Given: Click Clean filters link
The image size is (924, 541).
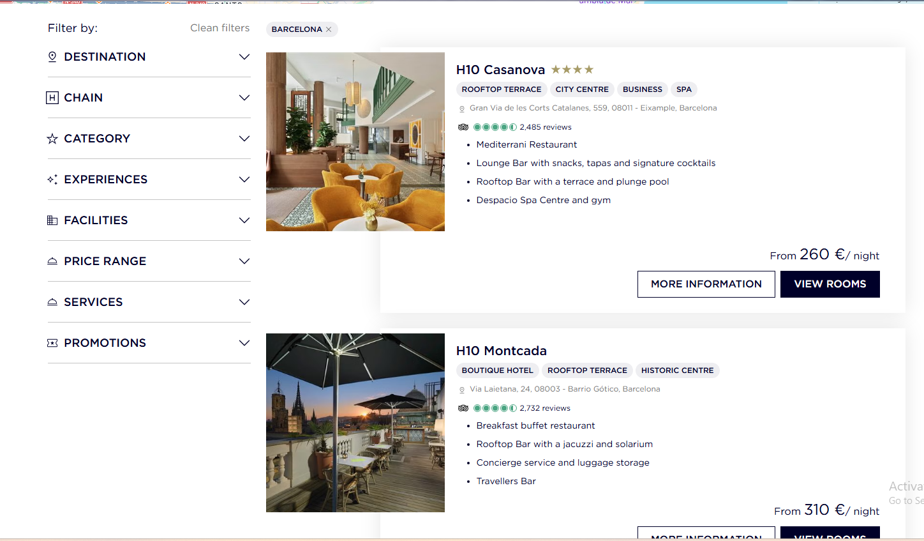Looking at the screenshot, I should click(x=220, y=28).
